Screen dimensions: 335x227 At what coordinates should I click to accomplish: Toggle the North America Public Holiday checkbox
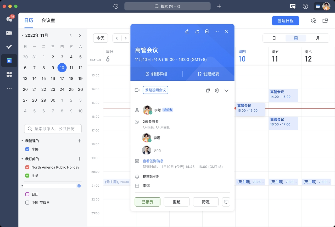(x=27, y=167)
